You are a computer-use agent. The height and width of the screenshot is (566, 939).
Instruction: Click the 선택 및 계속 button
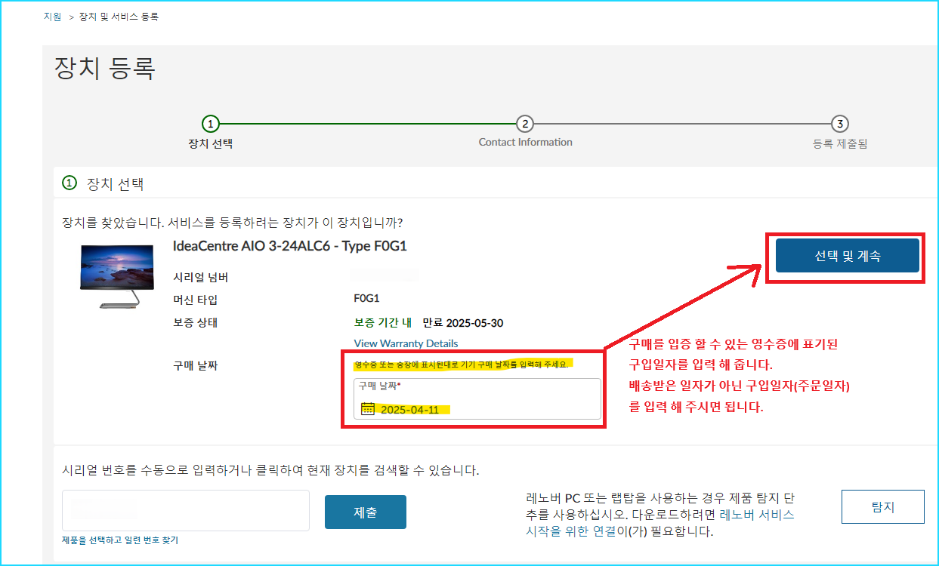[847, 256]
